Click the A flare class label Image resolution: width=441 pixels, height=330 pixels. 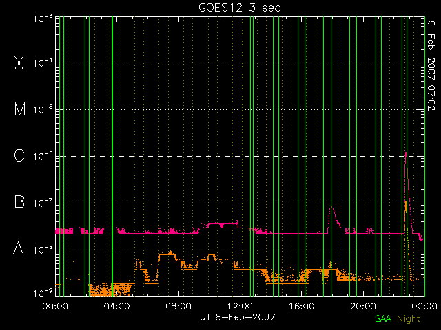(x=19, y=248)
